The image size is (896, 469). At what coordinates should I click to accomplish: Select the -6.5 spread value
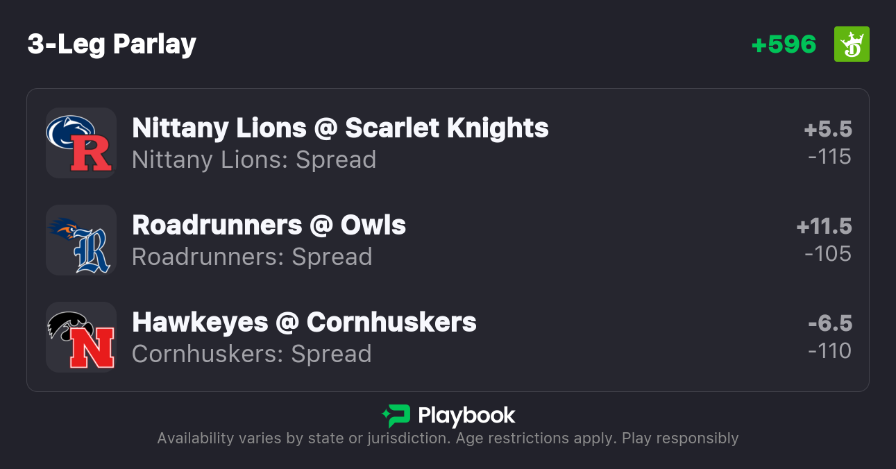pyautogui.click(x=830, y=324)
